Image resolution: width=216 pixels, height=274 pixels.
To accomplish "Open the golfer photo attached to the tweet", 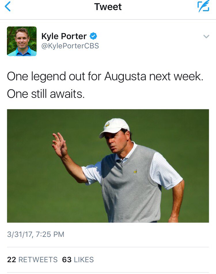I will pos(108,166).
